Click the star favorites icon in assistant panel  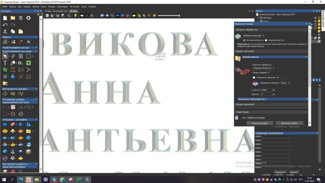38,15
